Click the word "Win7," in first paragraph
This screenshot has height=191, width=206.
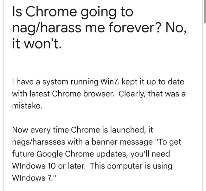tap(110, 82)
